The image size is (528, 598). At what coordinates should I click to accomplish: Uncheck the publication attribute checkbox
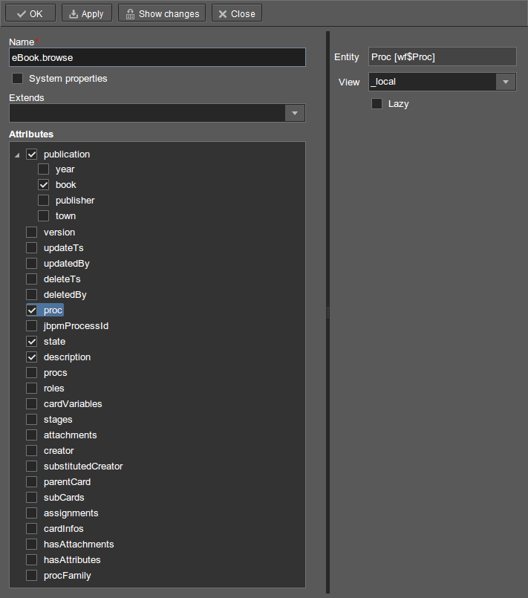coord(32,155)
